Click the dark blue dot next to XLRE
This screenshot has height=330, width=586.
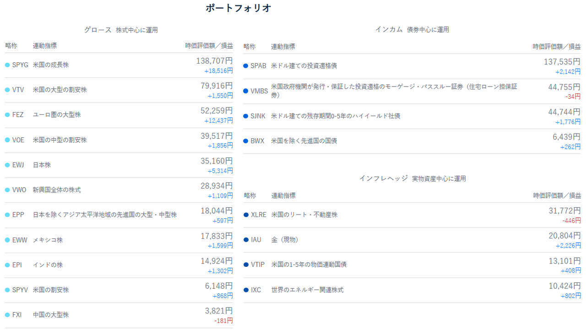[246, 215]
